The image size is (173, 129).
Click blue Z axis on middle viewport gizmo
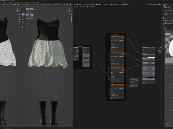pyautogui.click(x=70, y=9)
